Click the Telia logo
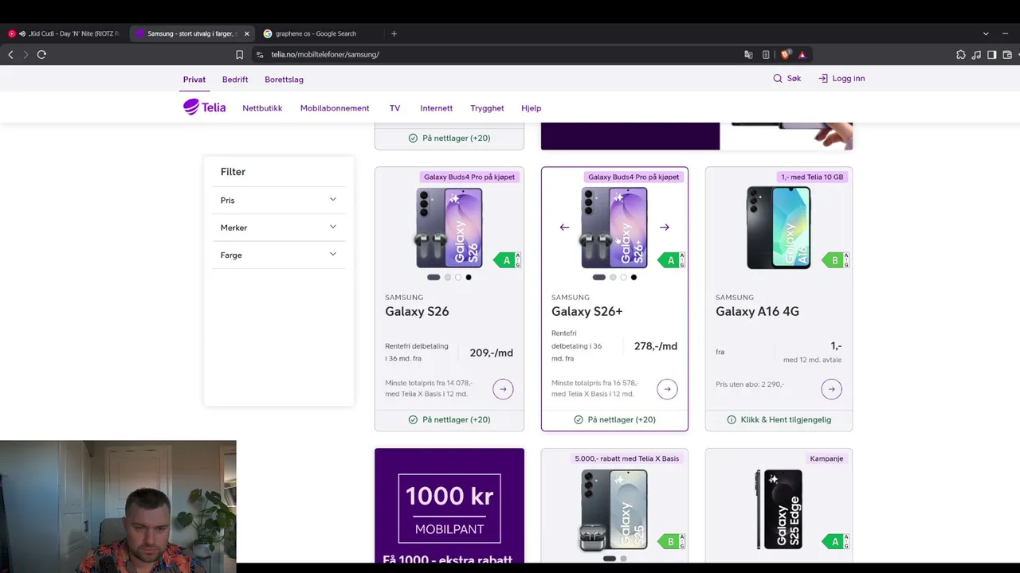This screenshot has height=573, width=1020. coord(205,107)
